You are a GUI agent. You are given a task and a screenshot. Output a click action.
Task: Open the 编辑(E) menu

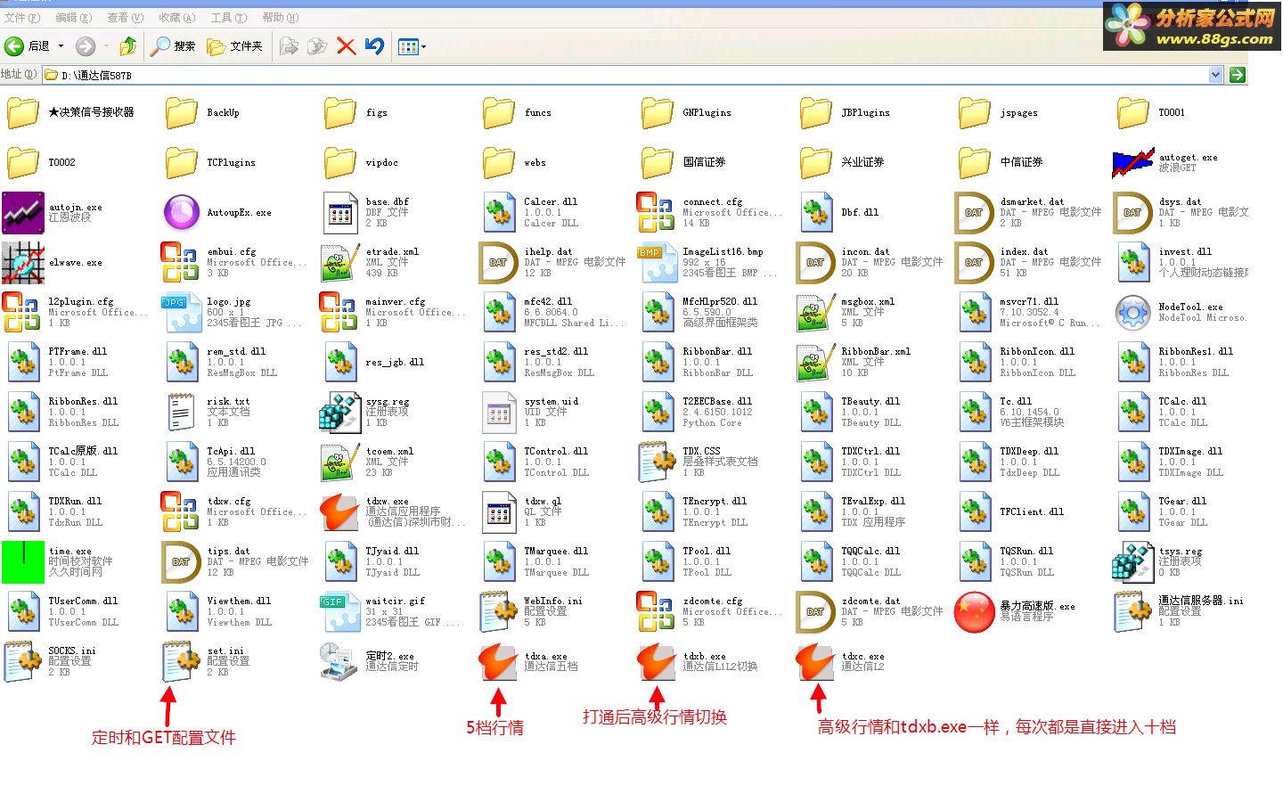point(73,18)
